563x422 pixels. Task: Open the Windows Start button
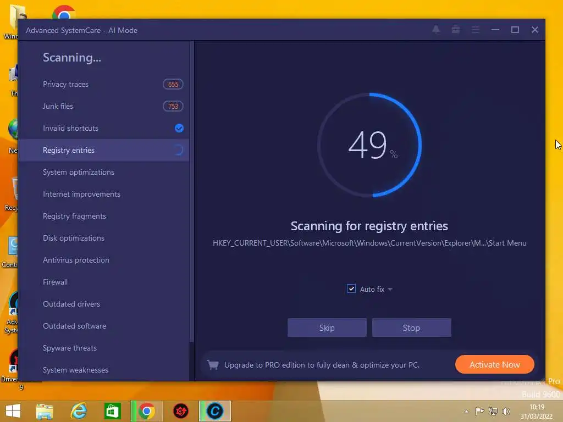[x=13, y=411]
